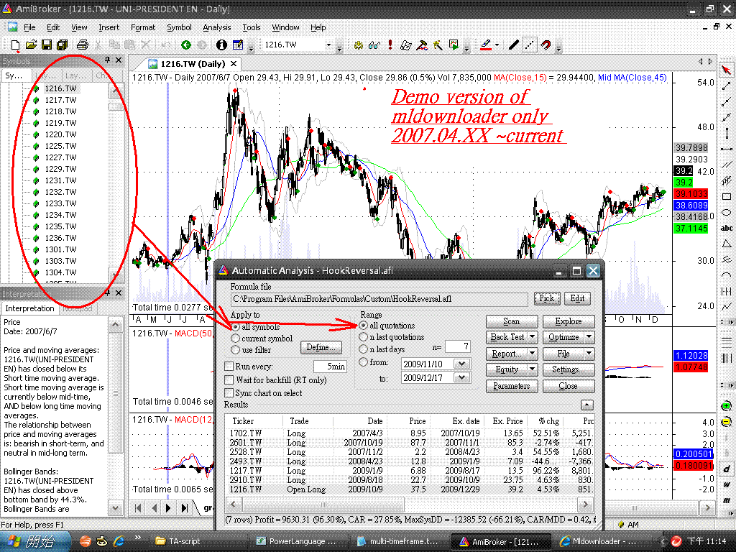Go back using green arrow icon
This screenshot has height=552, width=736.
186,45
